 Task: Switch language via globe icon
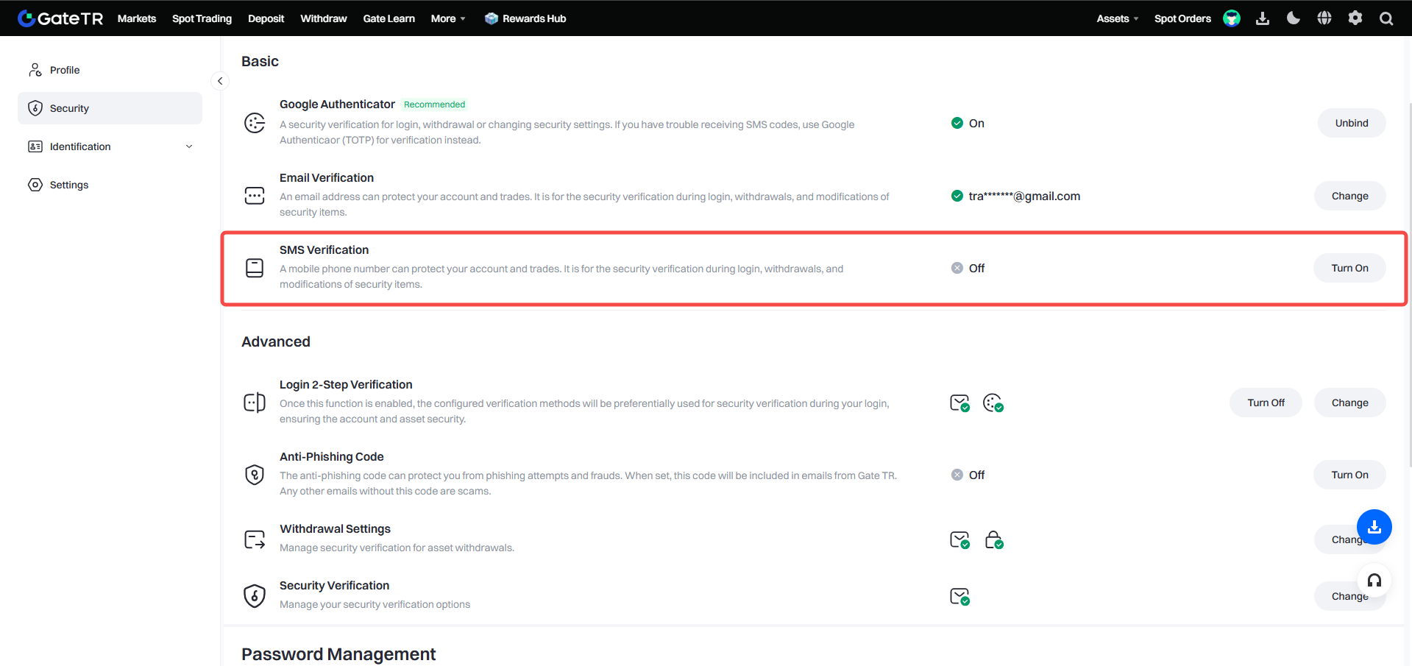[x=1324, y=18]
